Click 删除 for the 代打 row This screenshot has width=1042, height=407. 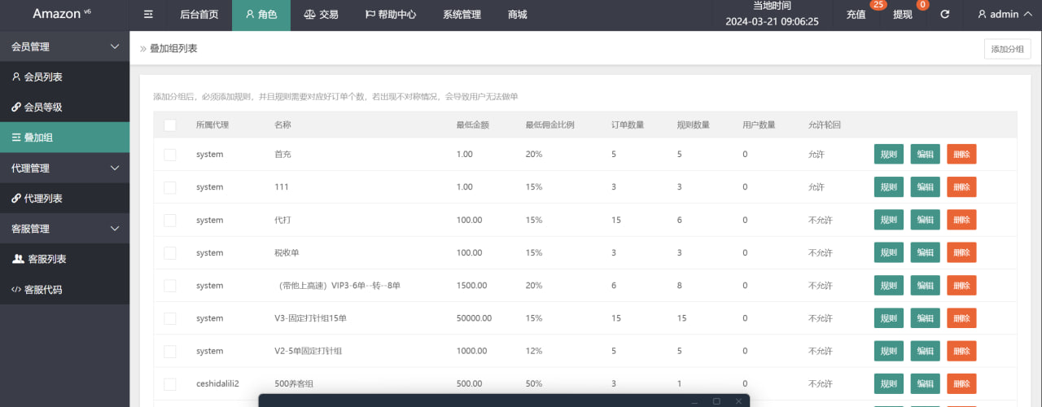pyautogui.click(x=961, y=220)
